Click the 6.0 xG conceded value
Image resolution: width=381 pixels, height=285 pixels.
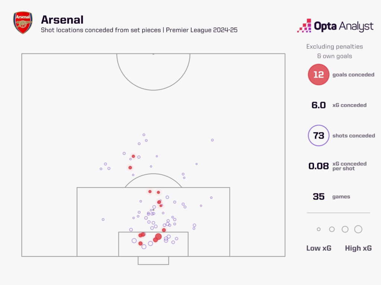(318, 105)
